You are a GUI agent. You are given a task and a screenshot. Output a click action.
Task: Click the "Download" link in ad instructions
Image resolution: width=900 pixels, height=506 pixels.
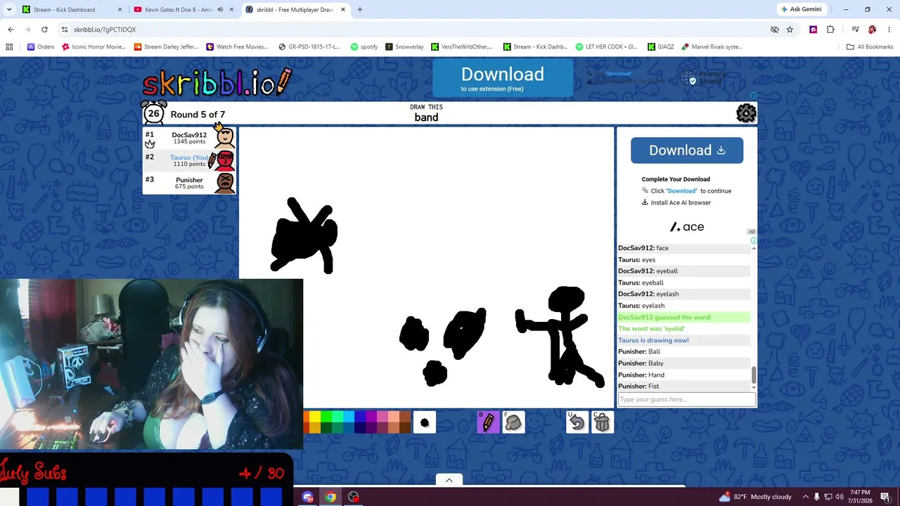681,191
